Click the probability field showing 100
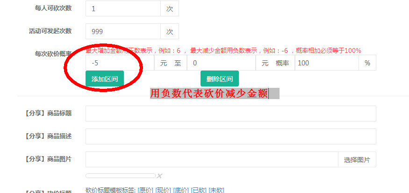 click(327, 63)
